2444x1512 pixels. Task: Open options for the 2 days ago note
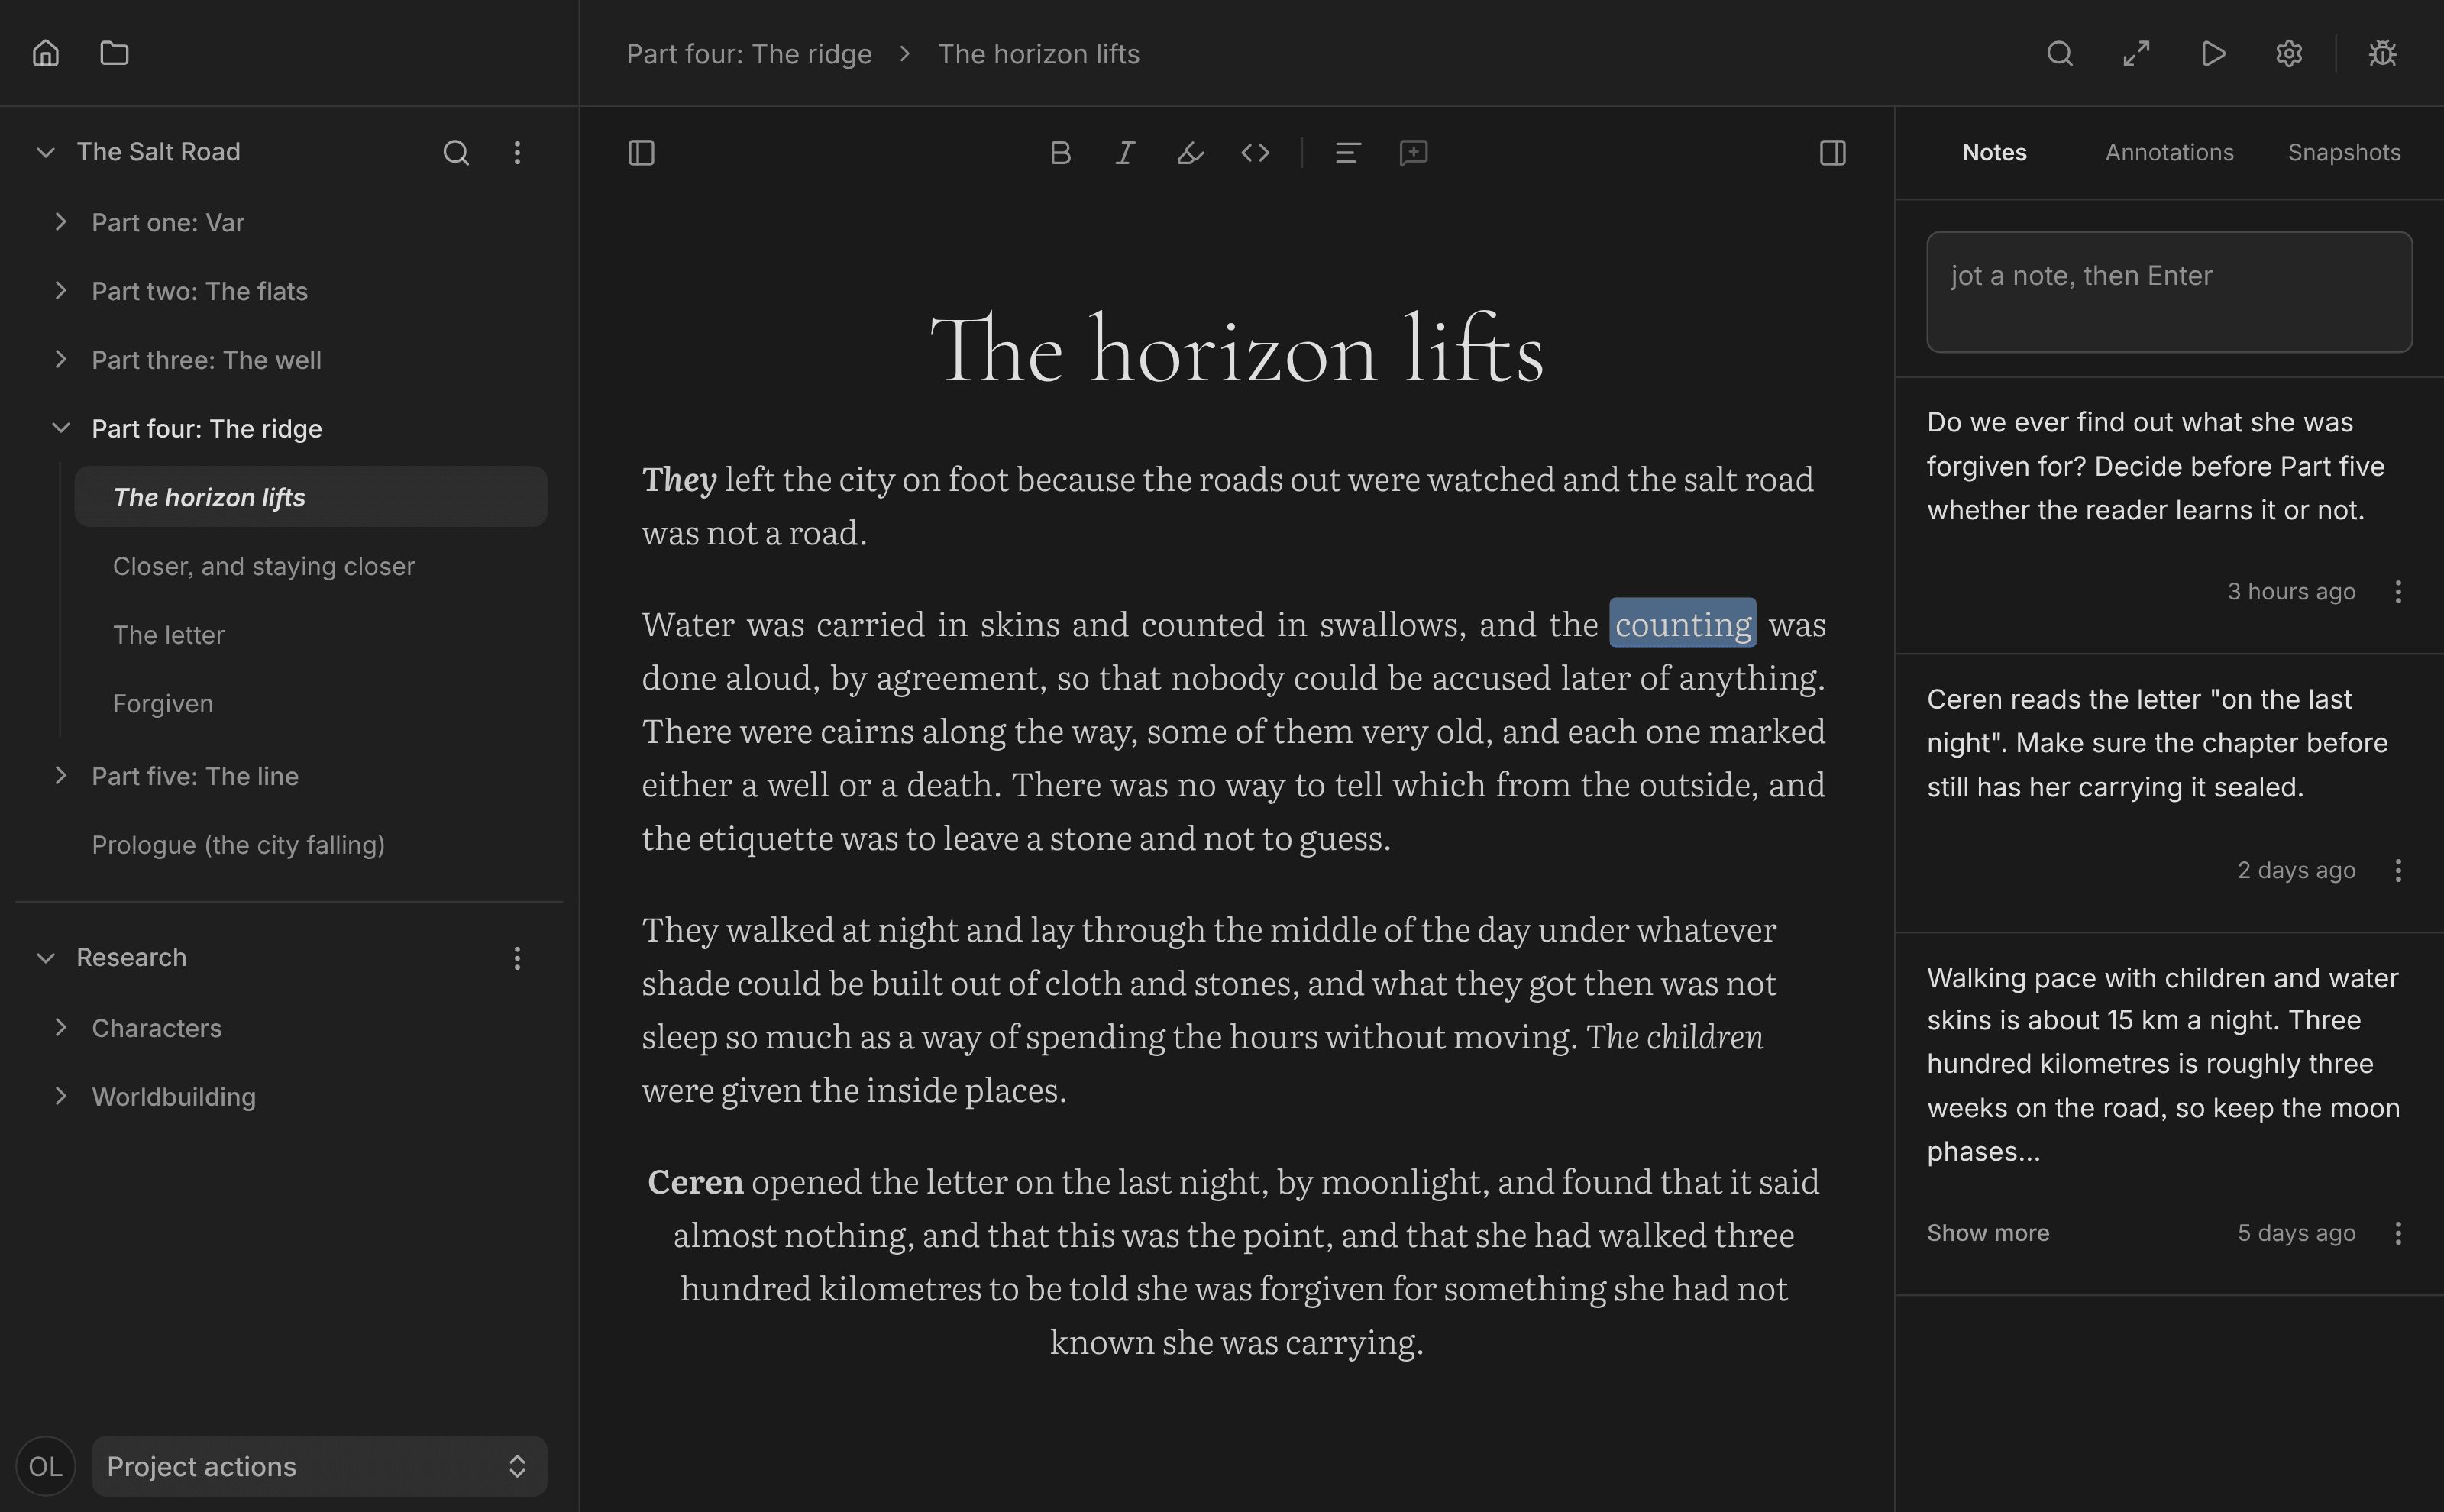tap(2398, 870)
